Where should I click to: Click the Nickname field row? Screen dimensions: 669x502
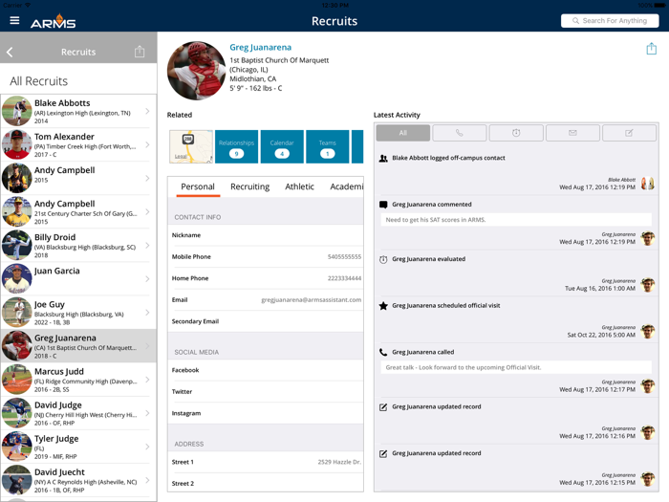click(266, 235)
